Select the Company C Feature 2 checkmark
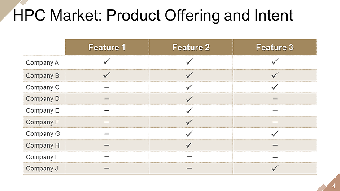Image resolution: width=340 pixels, height=191 pixels. click(190, 87)
